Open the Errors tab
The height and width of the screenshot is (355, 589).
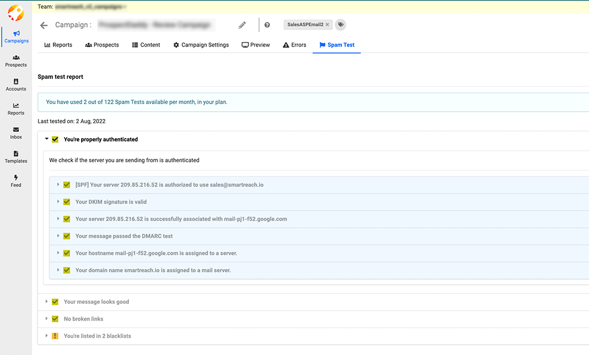coord(294,45)
